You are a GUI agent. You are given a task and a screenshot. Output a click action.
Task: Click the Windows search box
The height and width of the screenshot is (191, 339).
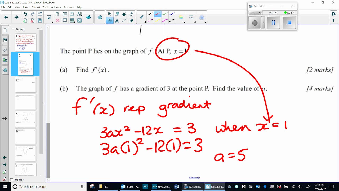click(48, 187)
